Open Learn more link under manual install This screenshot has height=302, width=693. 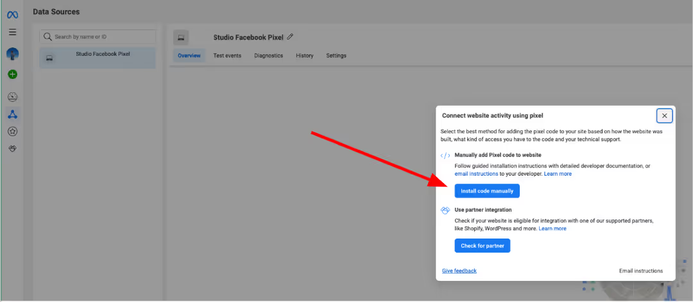click(558, 174)
